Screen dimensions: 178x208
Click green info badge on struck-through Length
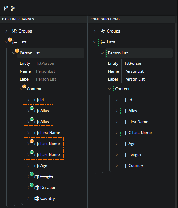click(32, 174)
